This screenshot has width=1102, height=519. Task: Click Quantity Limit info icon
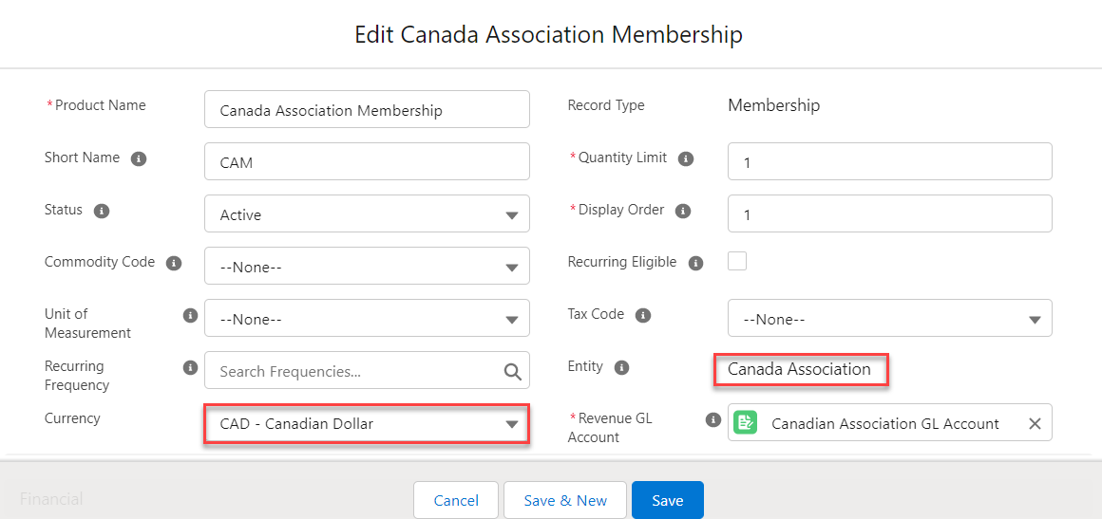coord(686,158)
